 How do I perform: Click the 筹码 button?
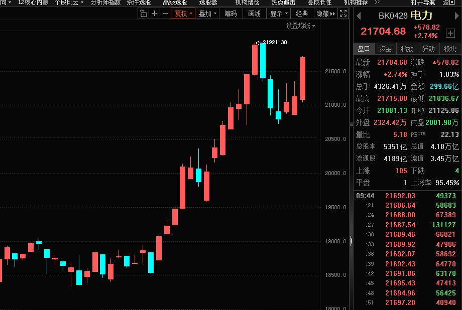[230, 14]
